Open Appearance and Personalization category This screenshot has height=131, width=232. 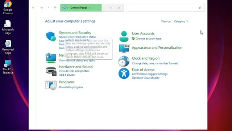[x=157, y=48]
